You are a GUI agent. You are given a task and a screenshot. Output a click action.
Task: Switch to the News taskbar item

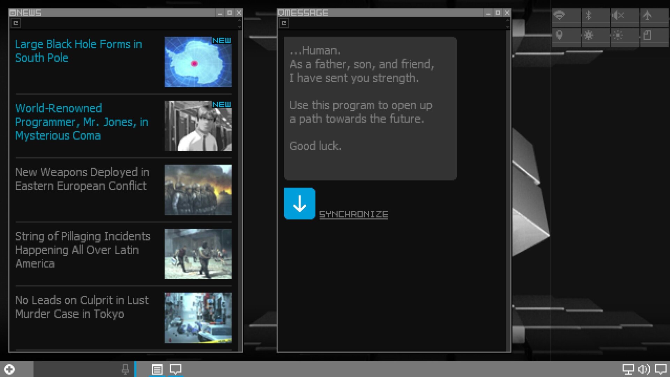click(157, 369)
